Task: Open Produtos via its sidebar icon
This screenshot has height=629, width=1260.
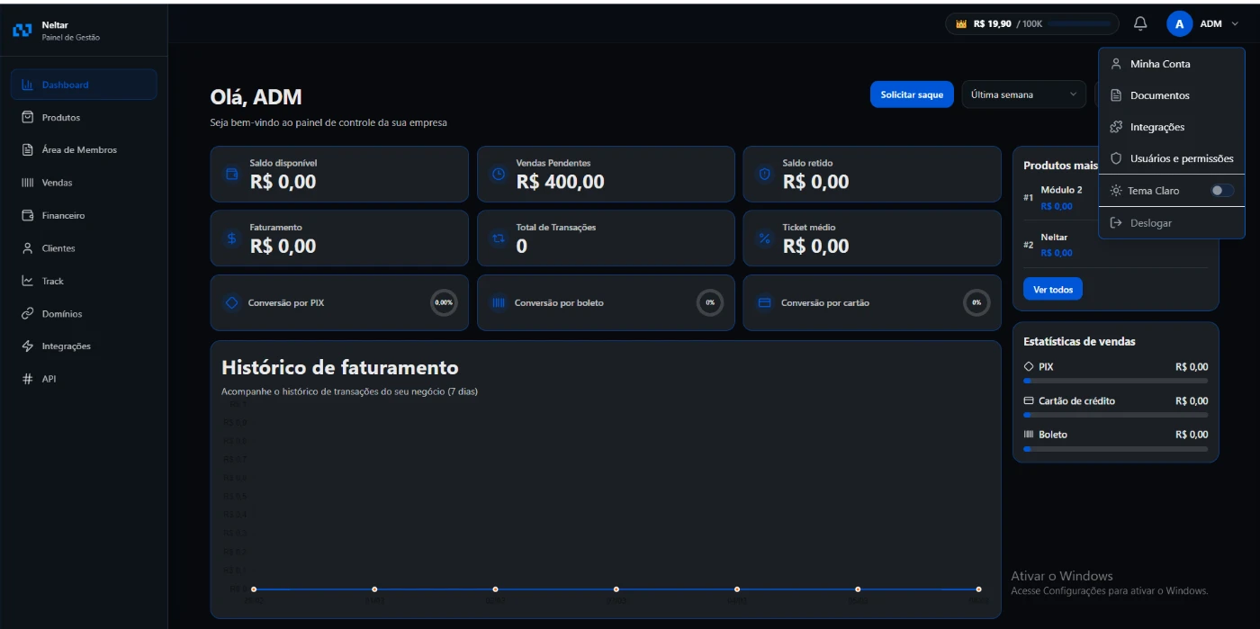Action: [x=28, y=117]
